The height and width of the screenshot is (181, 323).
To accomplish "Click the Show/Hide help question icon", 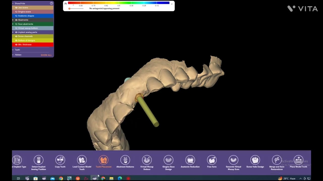I will point(51,3).
